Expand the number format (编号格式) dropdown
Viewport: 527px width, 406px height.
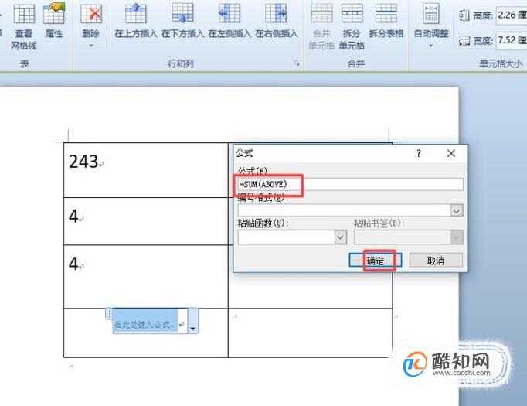[x=457, y=211]
